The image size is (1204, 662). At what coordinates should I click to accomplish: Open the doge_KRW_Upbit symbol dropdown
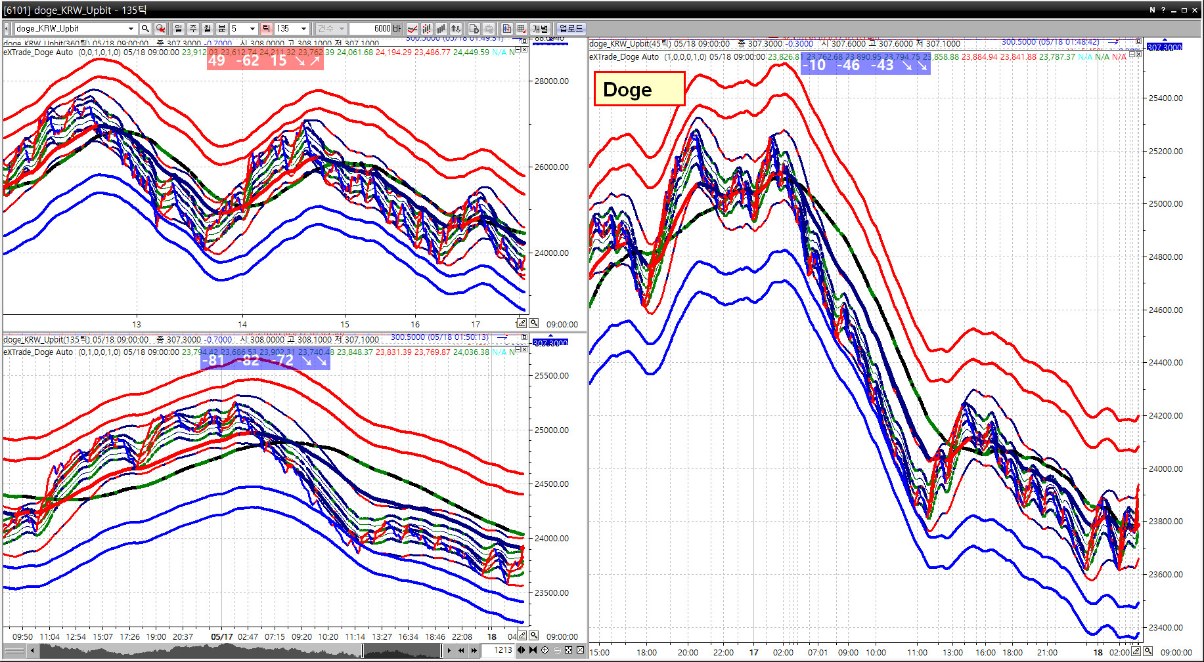[x=131, y=29]
